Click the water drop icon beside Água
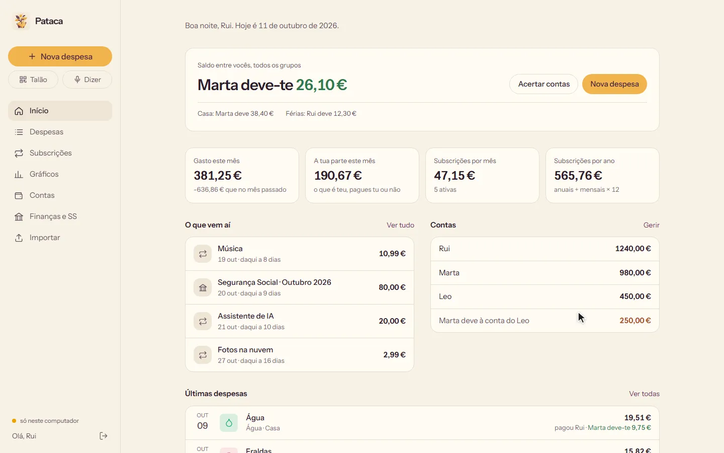This screenshot has width=724, height=453. 229,423
